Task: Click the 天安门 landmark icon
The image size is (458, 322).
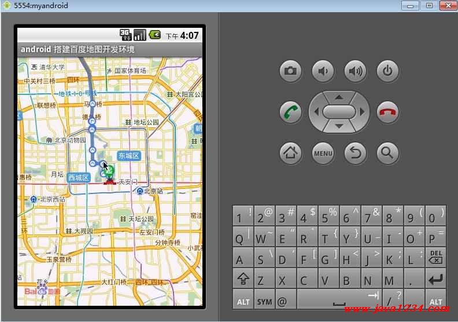Action: click(110, 182)
